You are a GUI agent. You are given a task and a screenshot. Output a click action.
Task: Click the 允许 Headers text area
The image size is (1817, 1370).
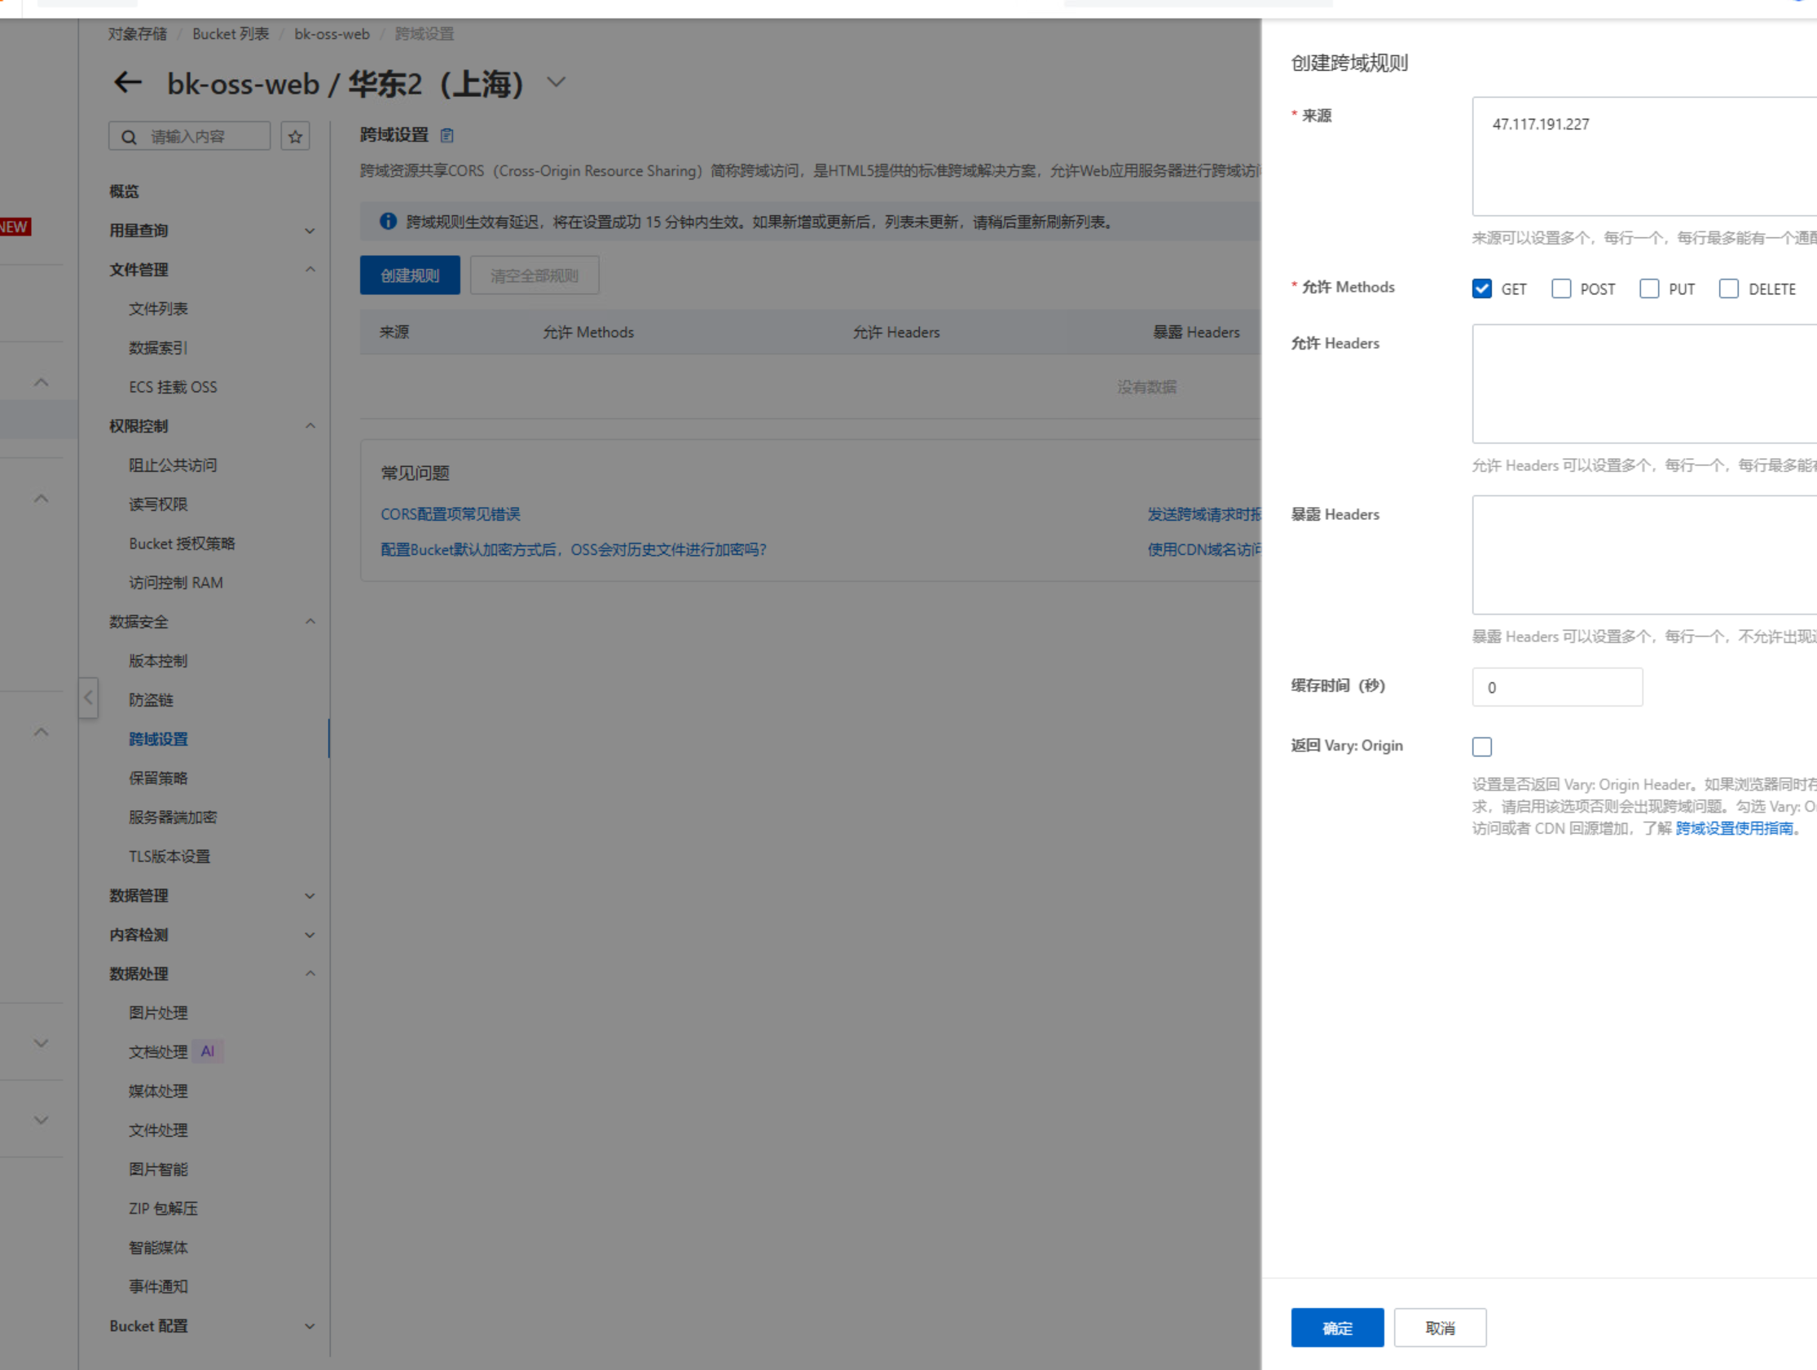pos(1643,384)
